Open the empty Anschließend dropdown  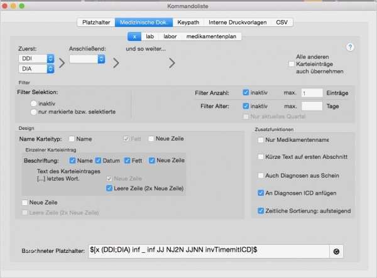click(x=87, y=59)
